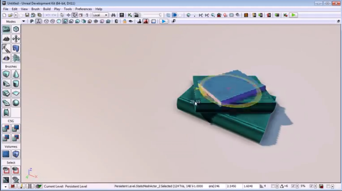
Task: Choose the Sphere brush builder
Action: 16,103
